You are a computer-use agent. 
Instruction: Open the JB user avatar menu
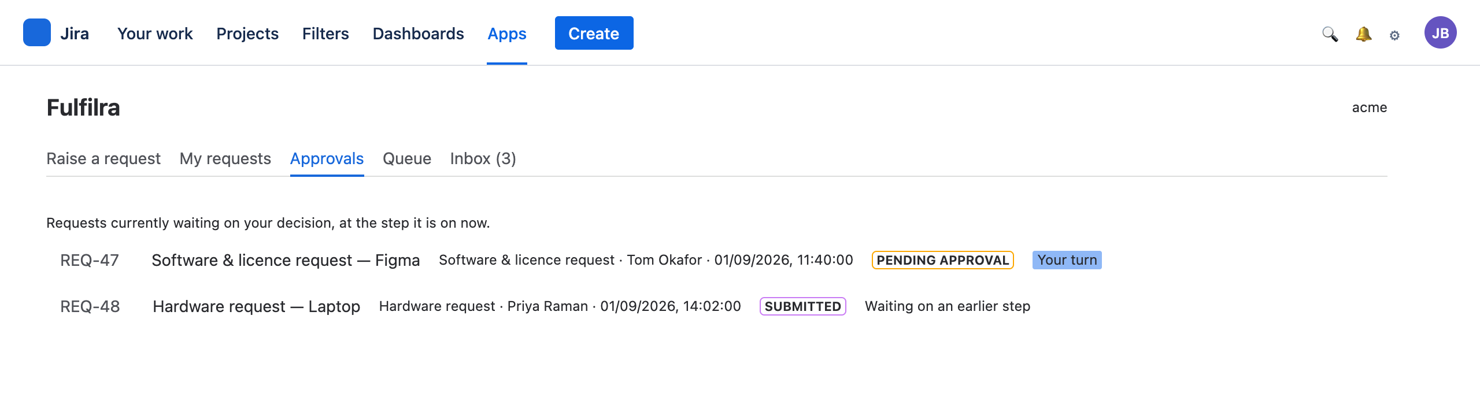pos(1440,32)
